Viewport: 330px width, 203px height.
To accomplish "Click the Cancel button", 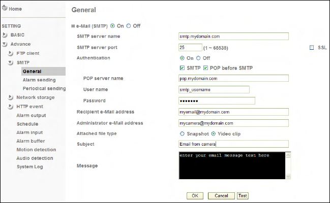I will 221,196.
